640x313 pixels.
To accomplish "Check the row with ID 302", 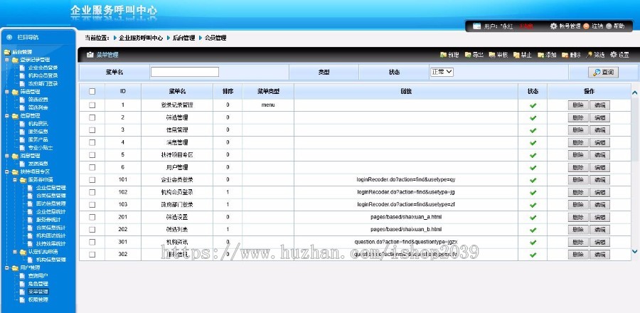I will (92, 254).
